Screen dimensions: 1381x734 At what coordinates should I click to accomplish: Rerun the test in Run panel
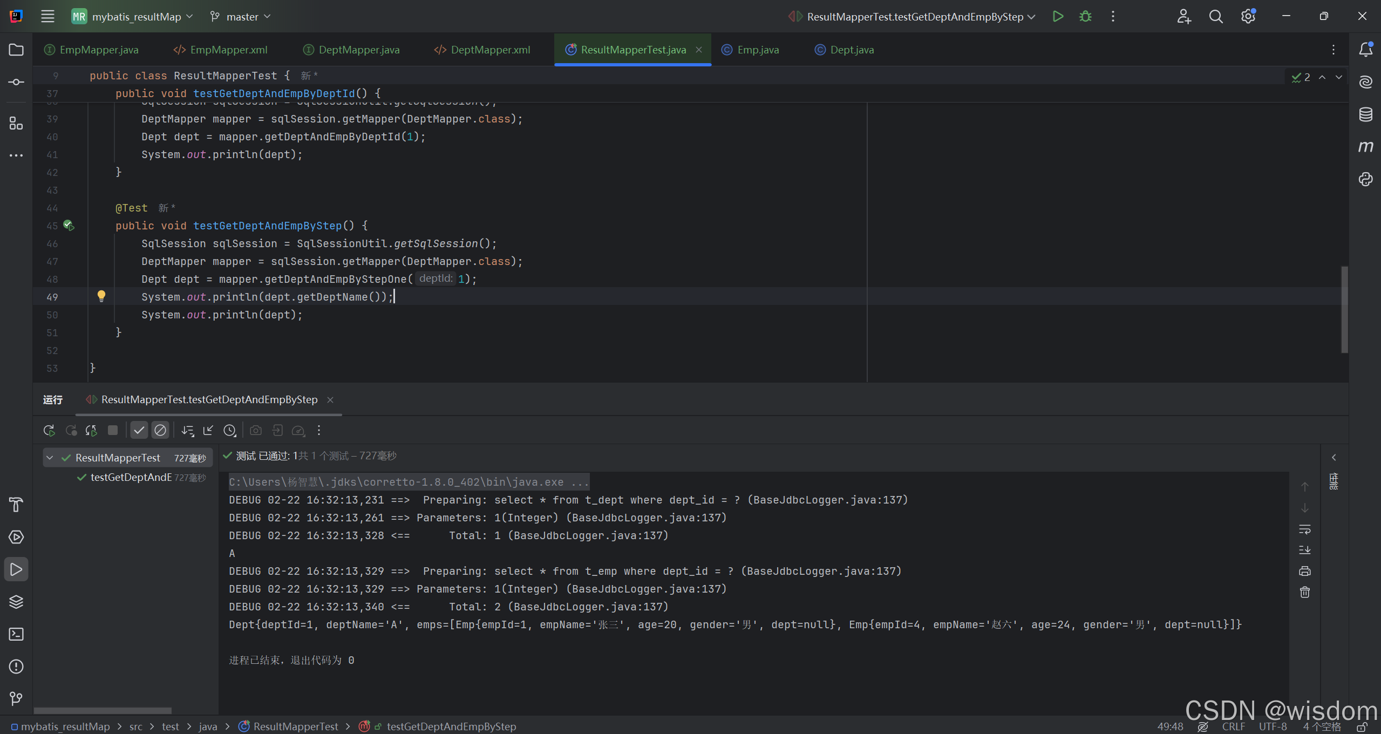point(49,430)
